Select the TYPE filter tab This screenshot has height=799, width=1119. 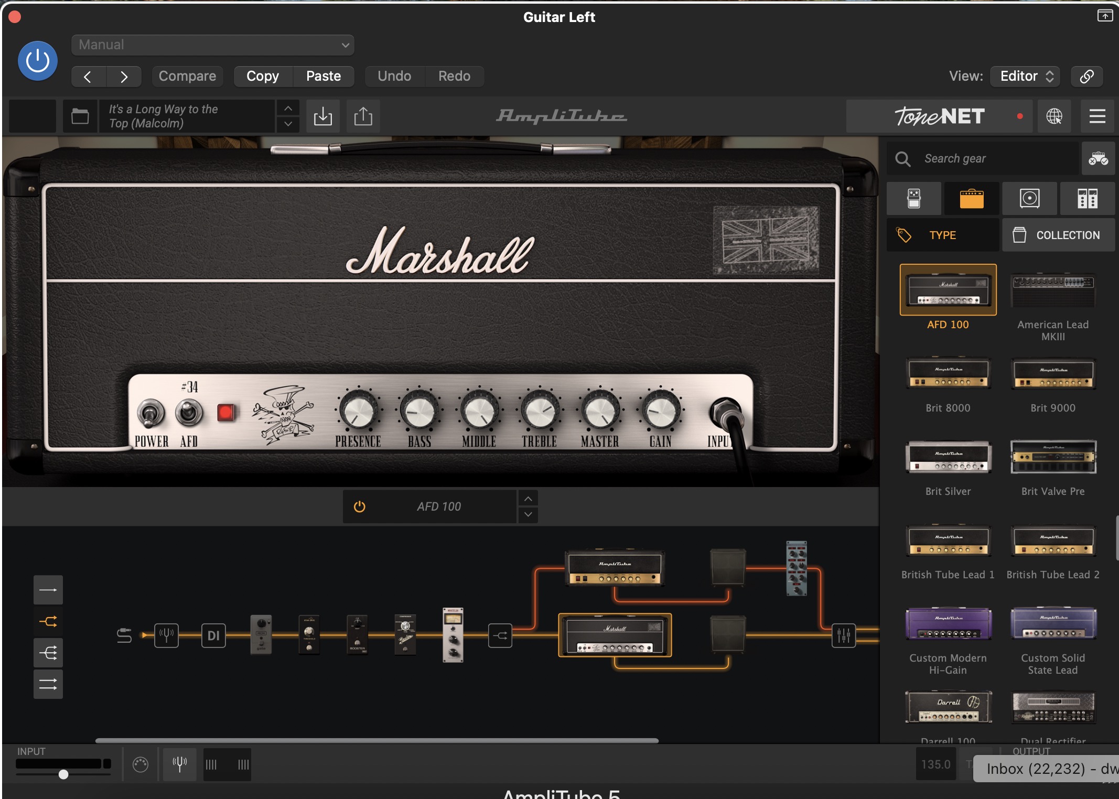[943, 235]
